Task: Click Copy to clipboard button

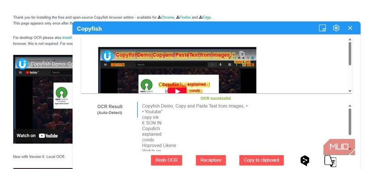Action: tap(261, 160)
